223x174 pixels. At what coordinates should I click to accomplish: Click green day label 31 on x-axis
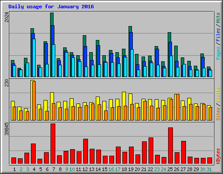coord(209,169)
